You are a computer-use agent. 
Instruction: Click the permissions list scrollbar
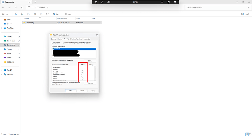[95, 73]
